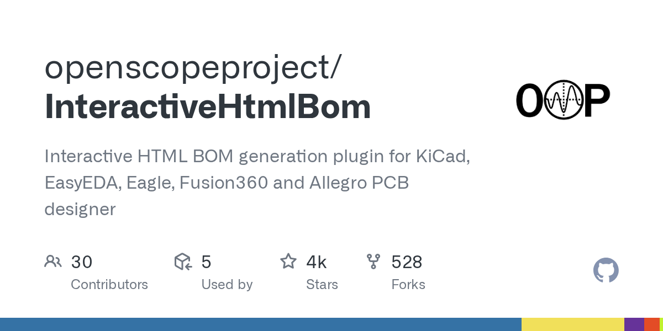Screen dimensions: 663x331
Task: Select the Stars label
Action: click(x=322, y=285)
